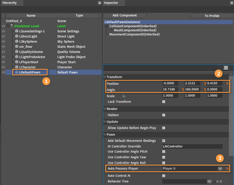Select LDefaultPawn(Instance) in component tree

168,22
